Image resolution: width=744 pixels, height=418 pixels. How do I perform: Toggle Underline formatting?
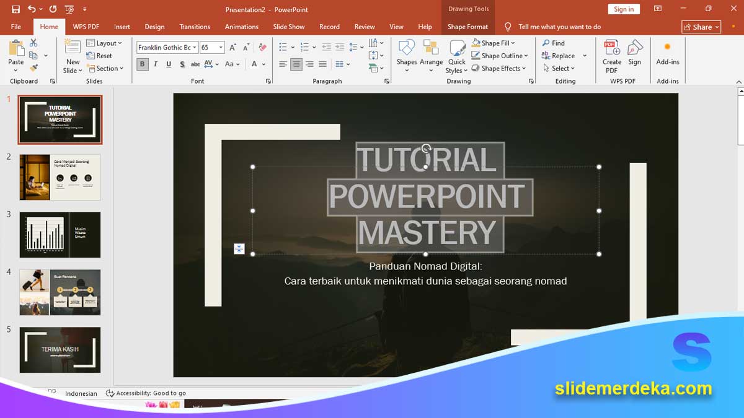[x=168, y=64]
